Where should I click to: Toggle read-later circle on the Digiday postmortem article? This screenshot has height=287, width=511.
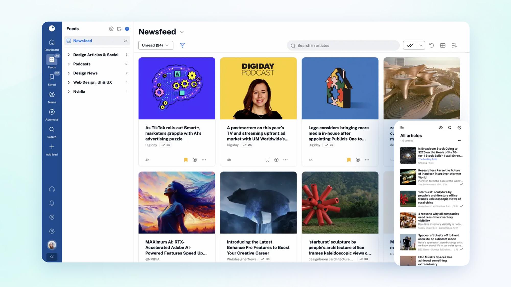(276, 160)
